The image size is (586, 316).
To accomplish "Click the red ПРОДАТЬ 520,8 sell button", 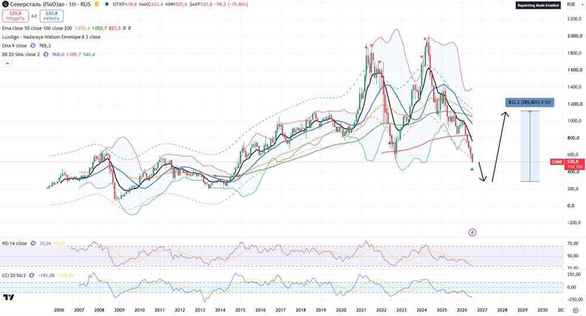I will [15, 16].
